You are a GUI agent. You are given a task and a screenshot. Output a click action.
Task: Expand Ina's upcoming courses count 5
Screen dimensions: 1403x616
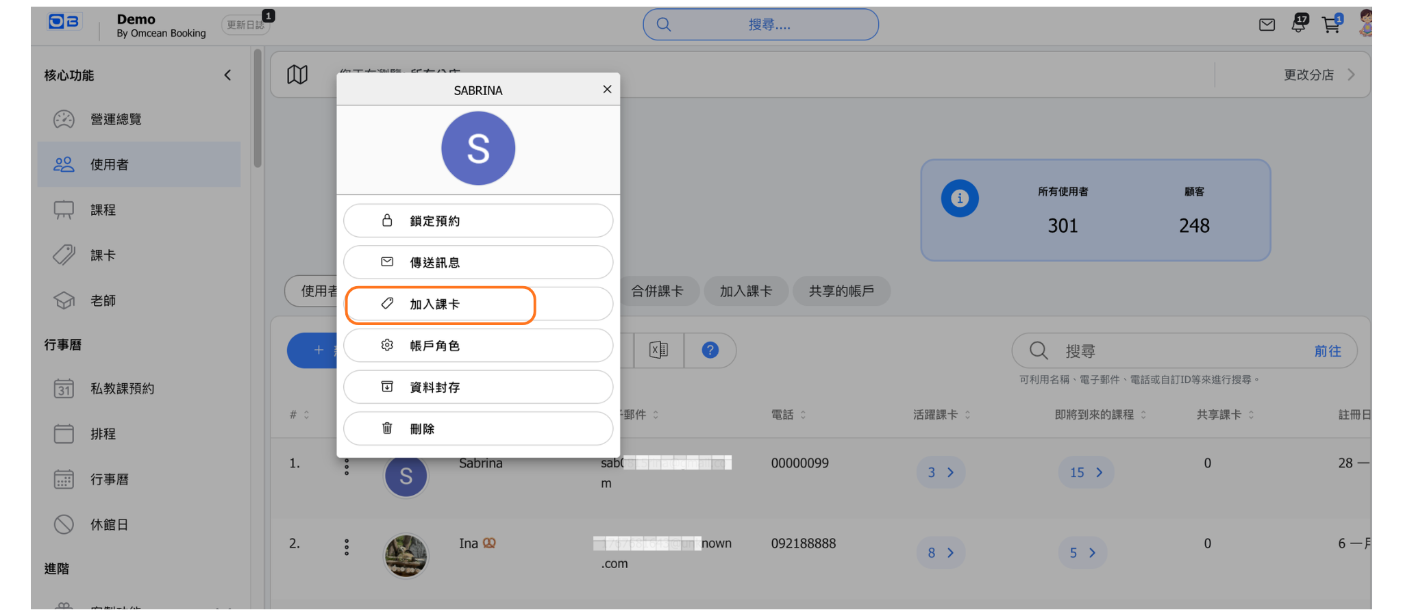pyautogui.click(x=1082, y=552)
